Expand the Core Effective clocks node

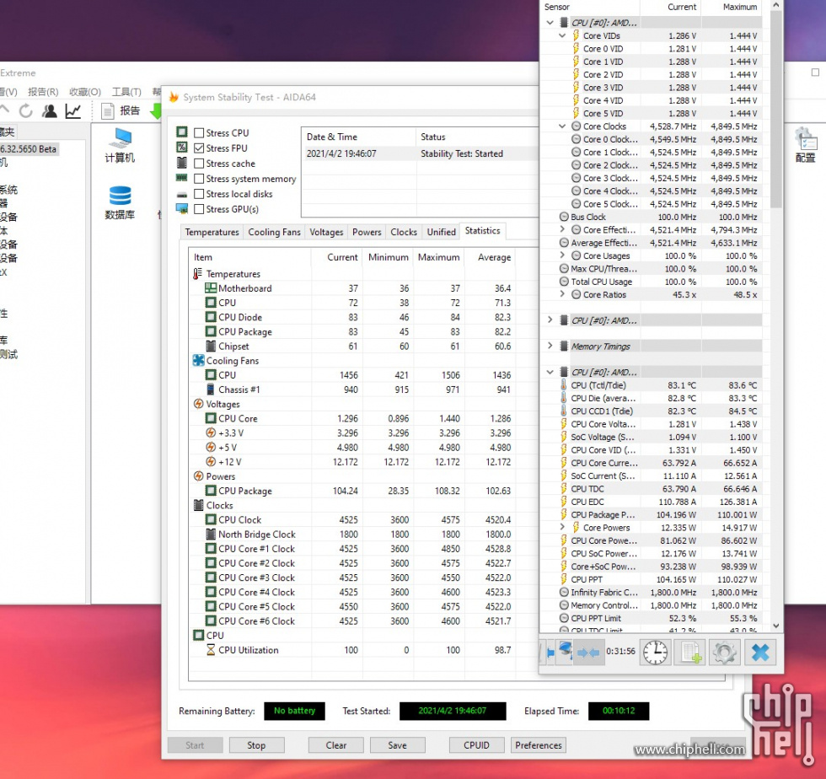pos(562,229)
